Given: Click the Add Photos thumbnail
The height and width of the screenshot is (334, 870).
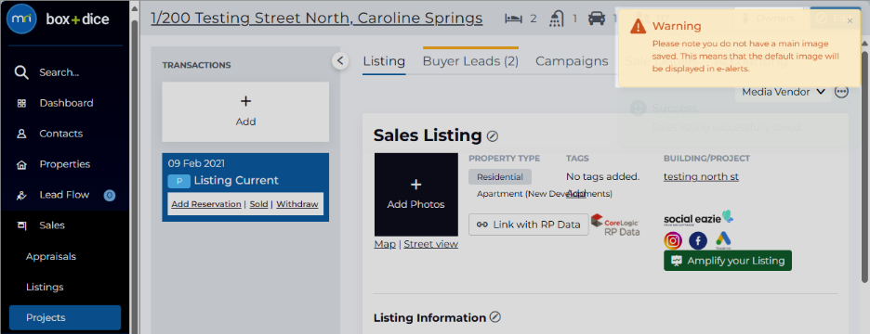Looking at the screenshot, I should (416, 195).
